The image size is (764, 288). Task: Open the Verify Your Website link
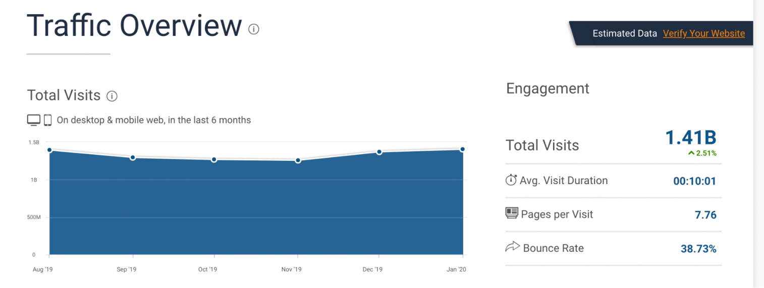[x=704, y=33]
